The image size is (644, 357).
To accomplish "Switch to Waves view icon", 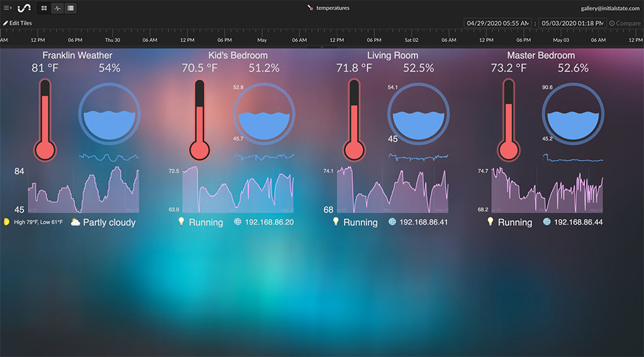I will coord(57,8).
